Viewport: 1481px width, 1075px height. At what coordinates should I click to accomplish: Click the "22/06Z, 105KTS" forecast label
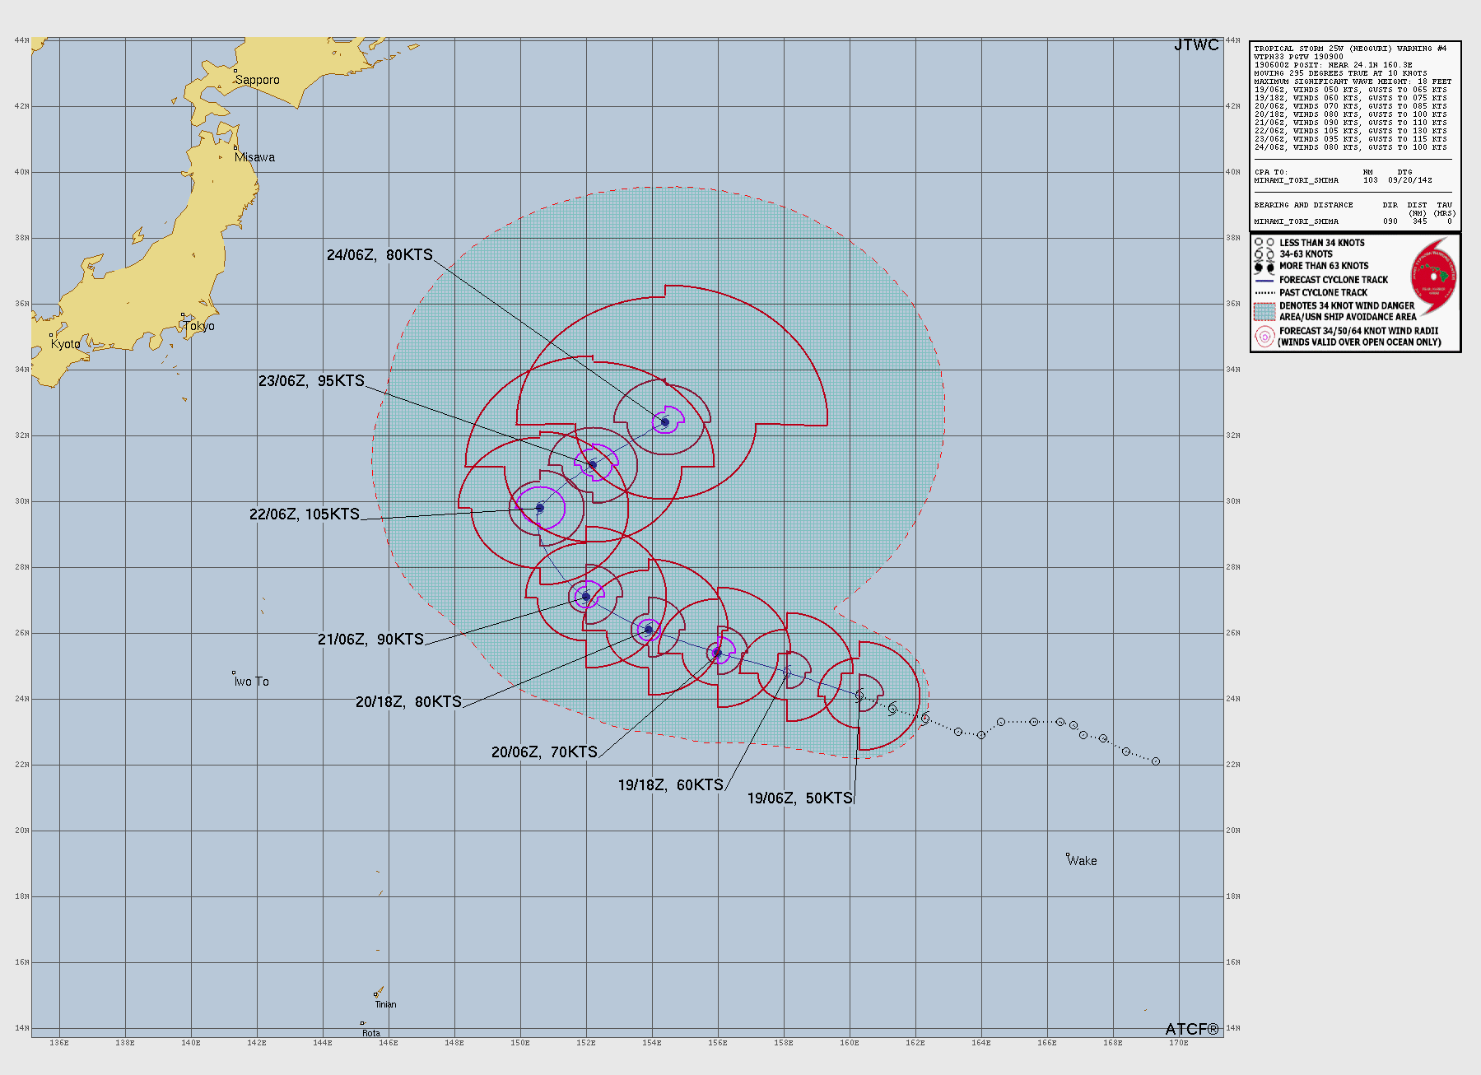tap(305, 514)
